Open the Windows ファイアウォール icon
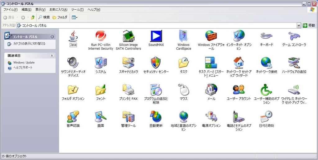The image size is (318, 160). [211, 36]
